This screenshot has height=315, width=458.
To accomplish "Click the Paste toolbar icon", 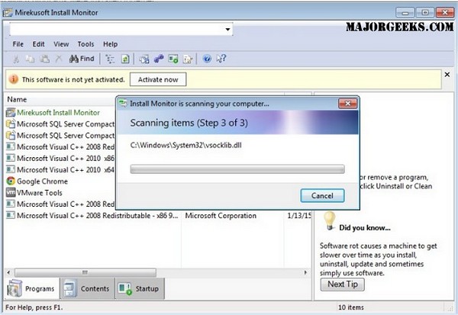I will pos(44,59).
